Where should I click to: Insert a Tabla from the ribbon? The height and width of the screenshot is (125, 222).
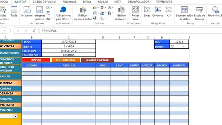14,11
